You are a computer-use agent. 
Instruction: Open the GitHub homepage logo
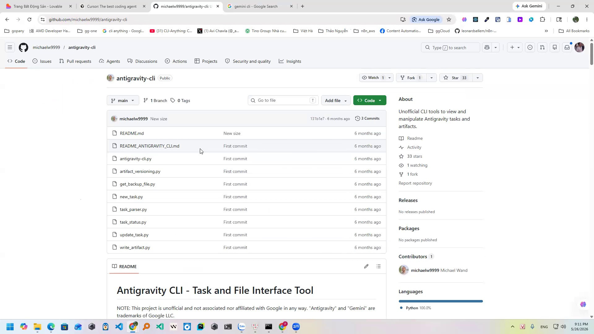coord(24,48)
